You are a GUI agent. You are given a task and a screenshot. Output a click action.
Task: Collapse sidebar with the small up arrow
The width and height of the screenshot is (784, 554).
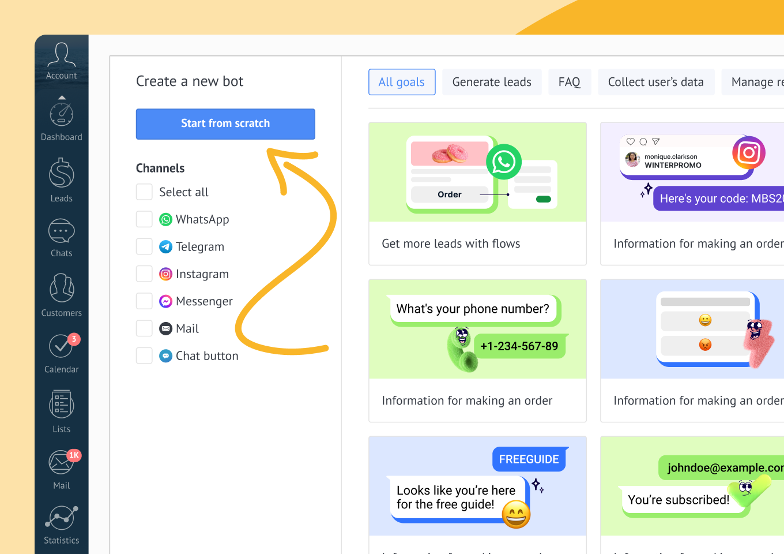62,98
